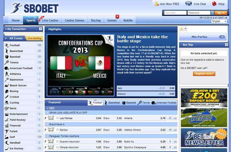The image size is (231, 152).
Task: Click the Basketball icon in the sidebar
Action: [x=7, y=51]
